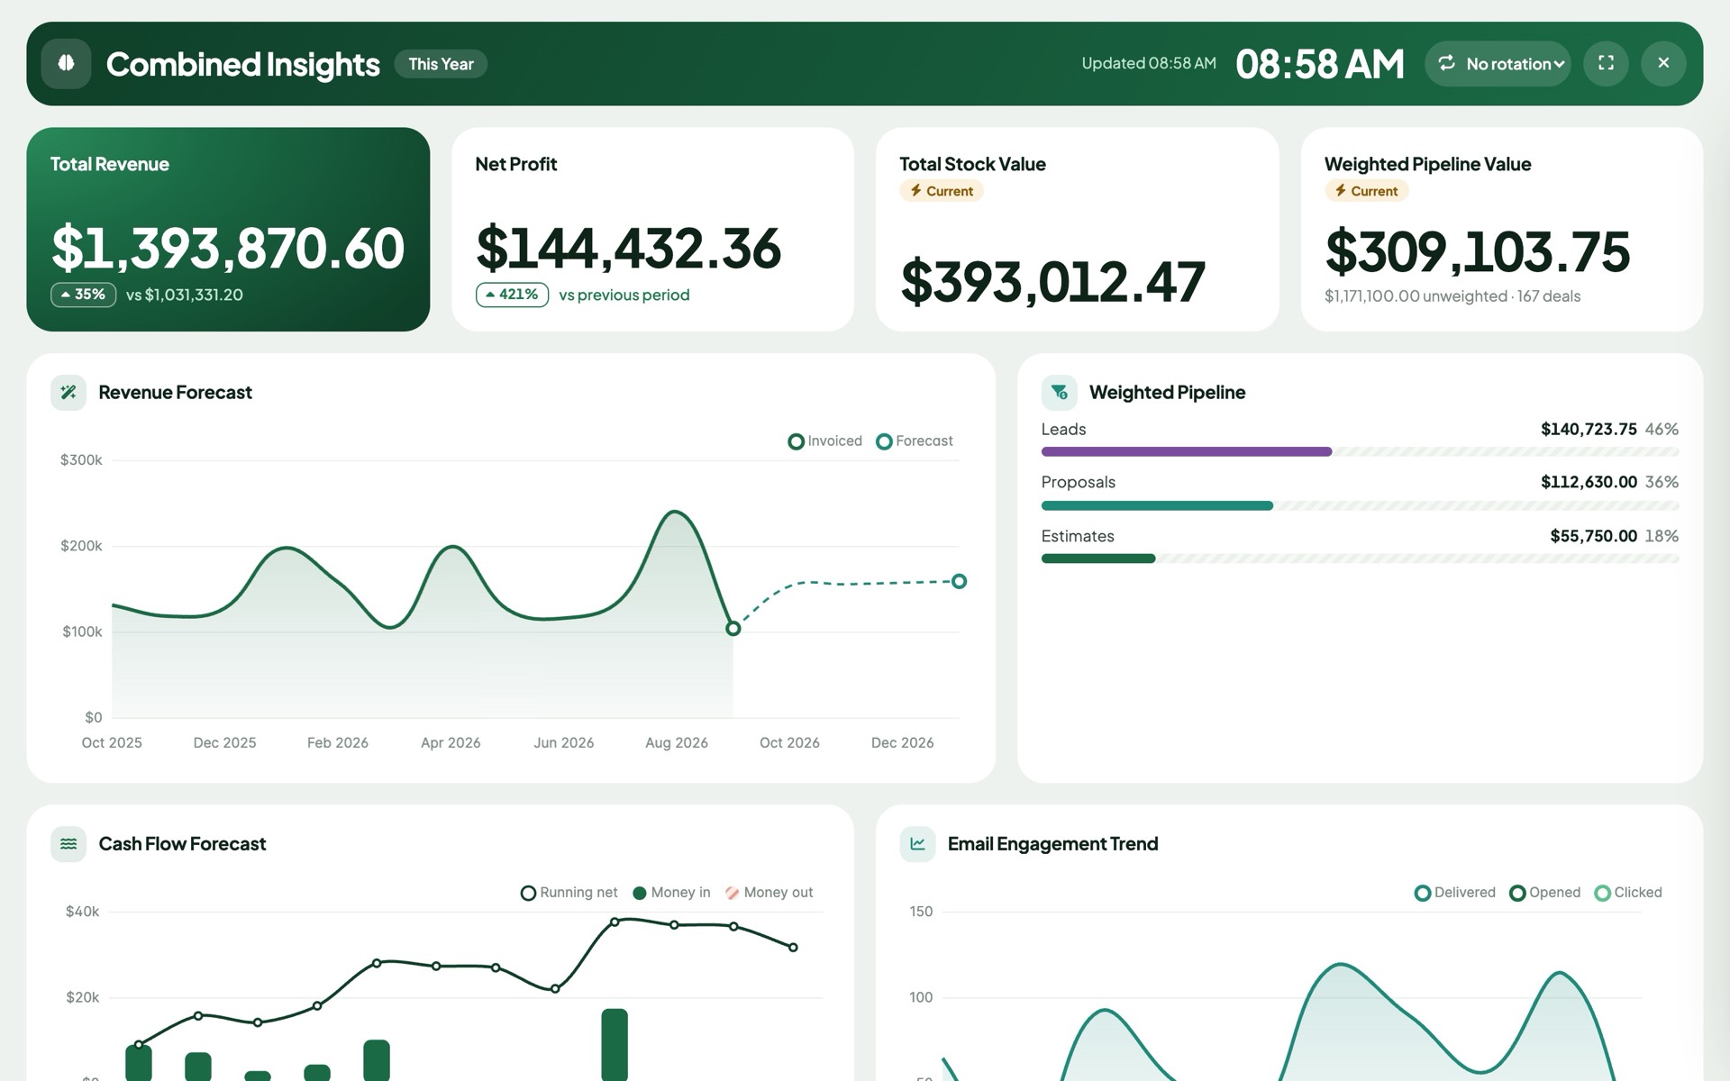
Task: Toggle the Money out legend series
Action: pos(769,893)
